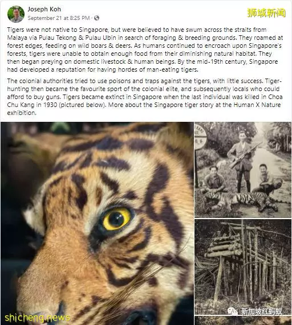292x325 pixels.
Task: Click the tiger's yellow eye in the photo
Action: click(x=116, y=219)
